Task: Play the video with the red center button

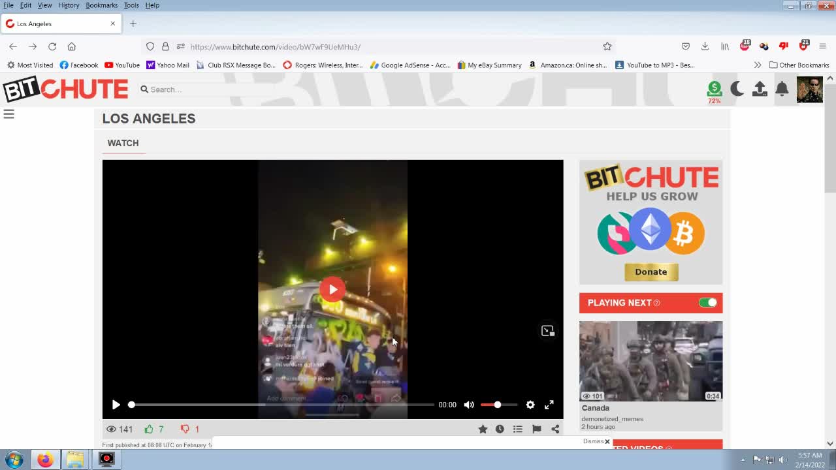Action: click(x=332, y=289)
